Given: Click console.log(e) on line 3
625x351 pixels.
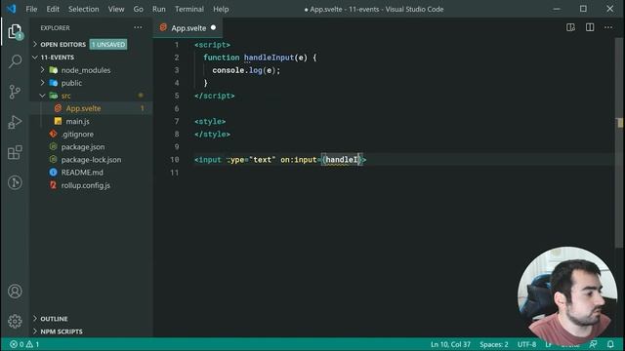Looking at the screenshot, I should 244,70.
